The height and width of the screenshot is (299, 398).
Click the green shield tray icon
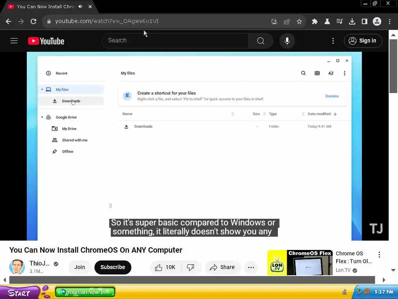click(x=359, y=292)
